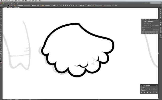The image size is (162, 100).
Task: Open the File menu in menu bar
Action: (13, 1)
